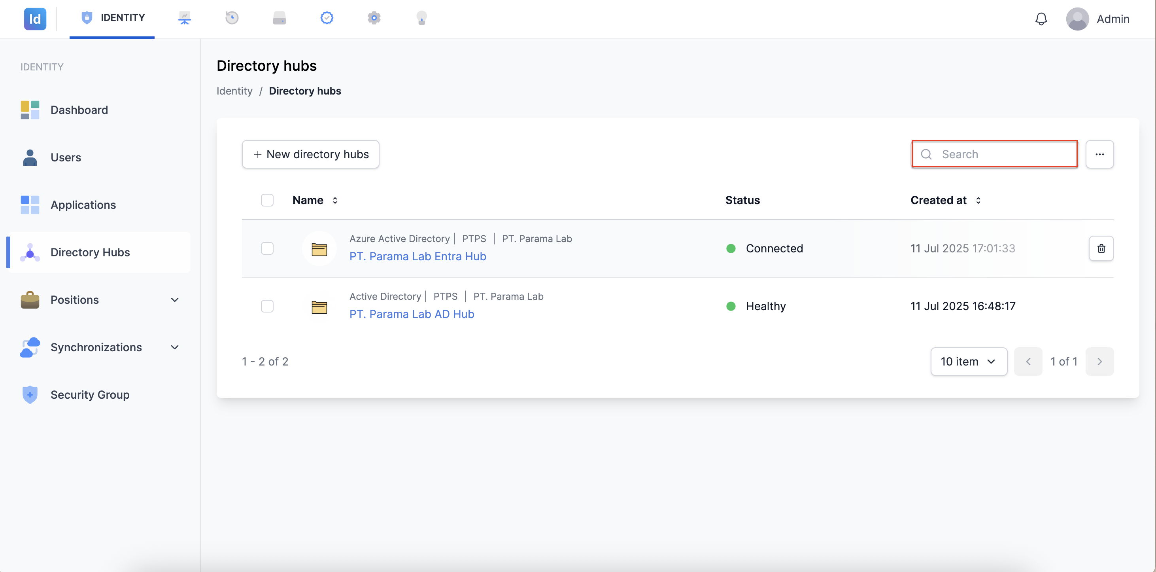Focus the Search input field
This screenshot has width=1156, height=572.
[994, 154]
